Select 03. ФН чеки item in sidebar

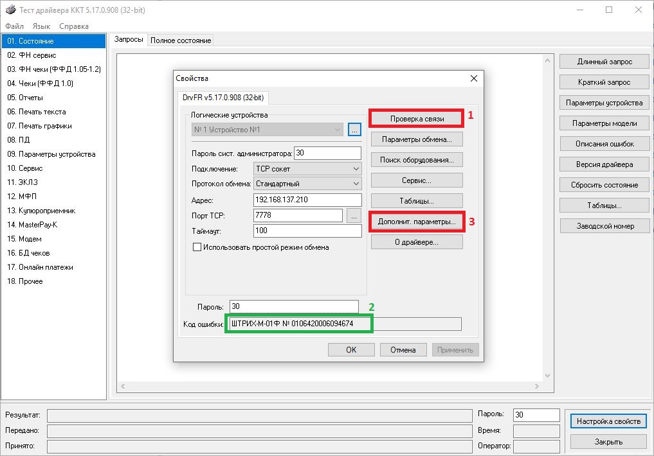[54, 69]
